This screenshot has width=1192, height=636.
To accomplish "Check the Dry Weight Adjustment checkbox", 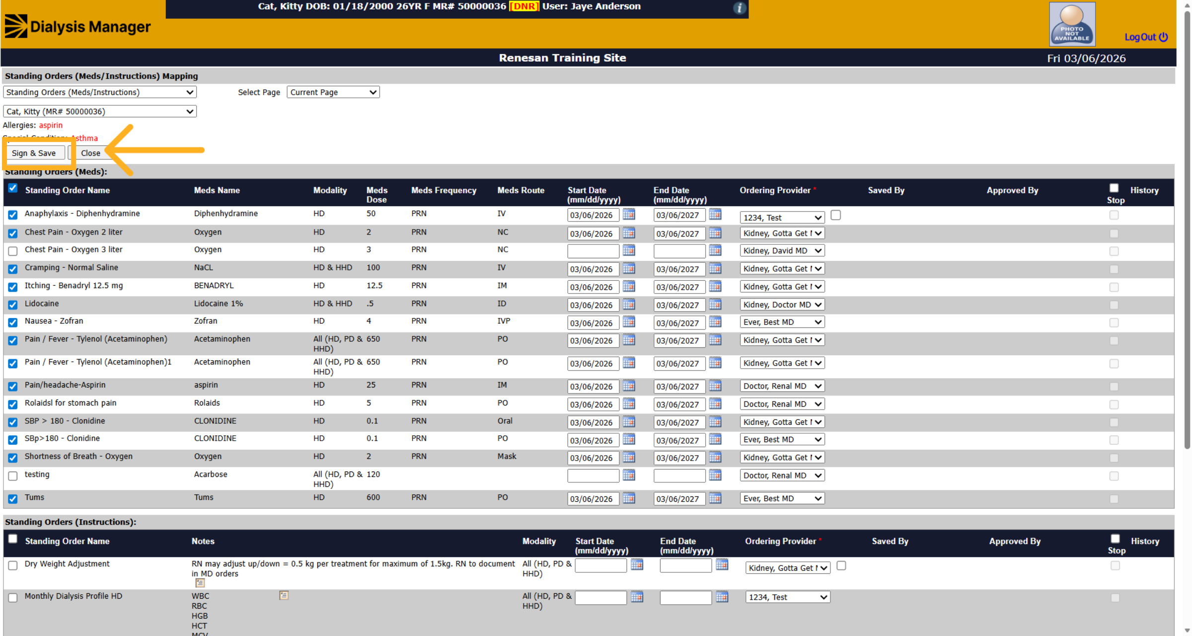I will [x=13, y=565].
